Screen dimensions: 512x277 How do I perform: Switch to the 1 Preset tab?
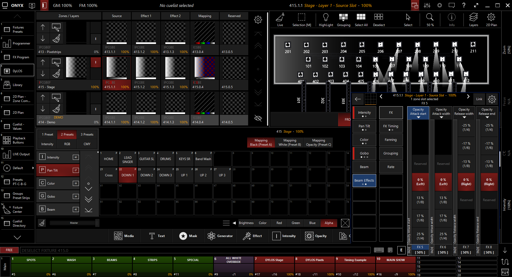coord(47,135)
